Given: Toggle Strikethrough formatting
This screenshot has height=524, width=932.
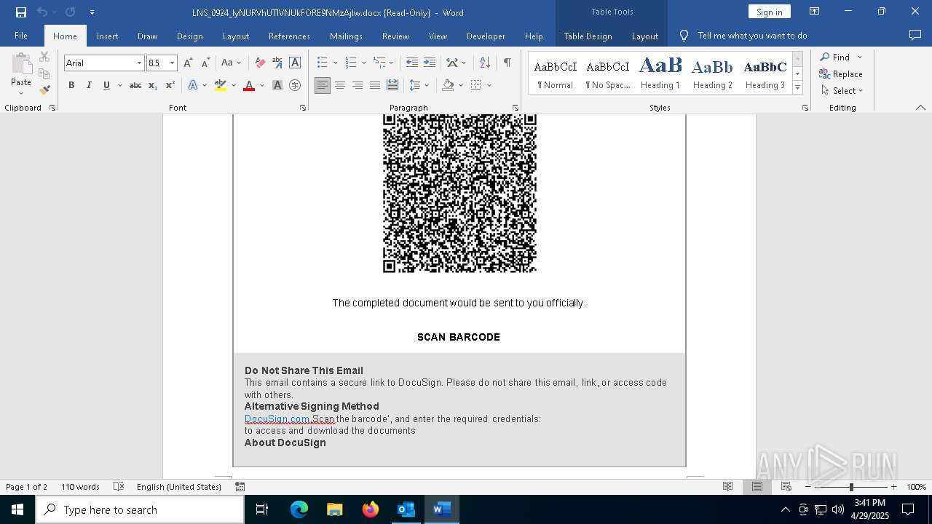Looking at the screenshot, I should pyautogui.click(x=135, y=85).
